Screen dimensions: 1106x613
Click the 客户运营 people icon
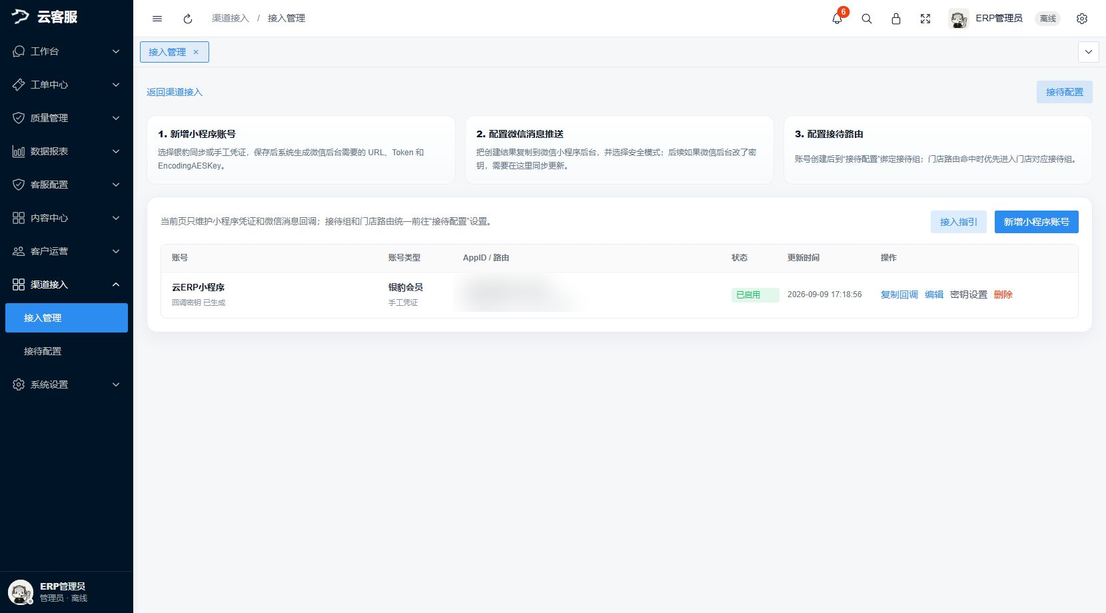19,251
